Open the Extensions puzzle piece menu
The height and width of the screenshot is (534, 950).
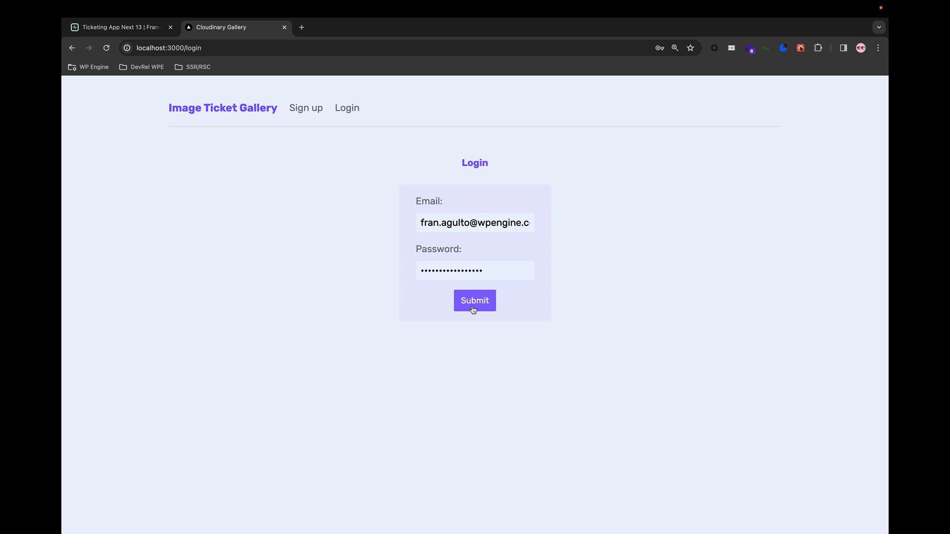(818, 48)
